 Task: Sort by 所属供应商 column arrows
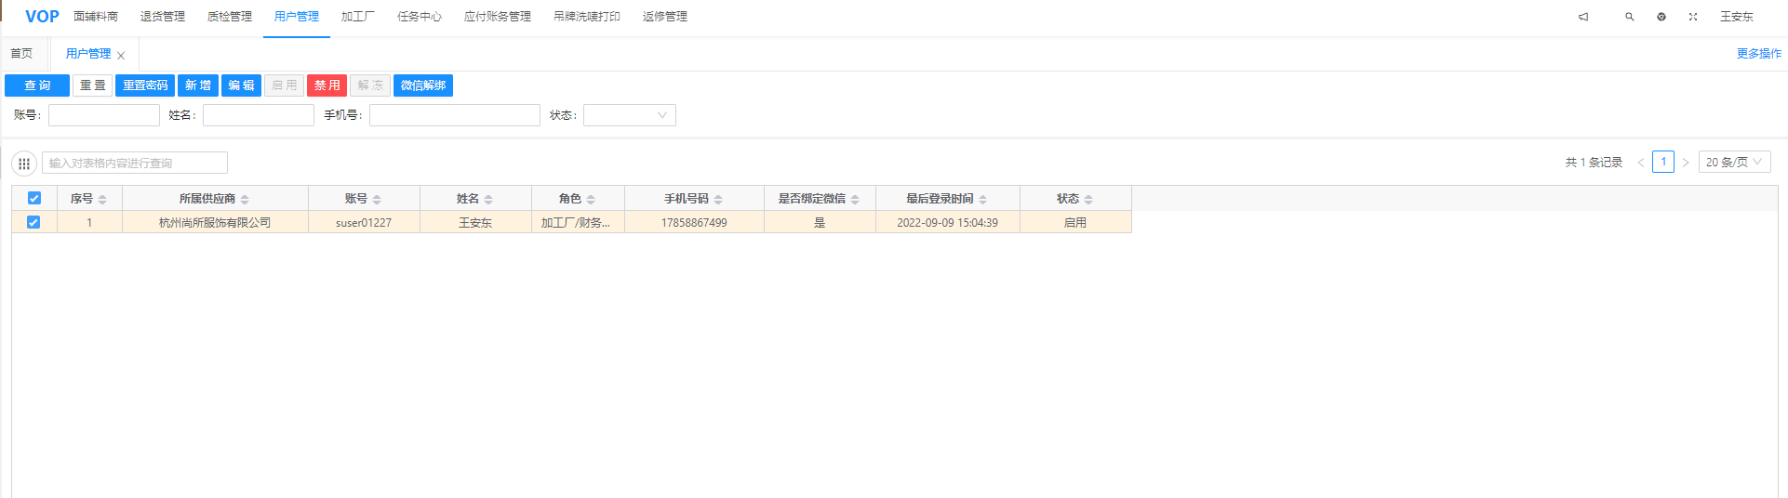245,200
